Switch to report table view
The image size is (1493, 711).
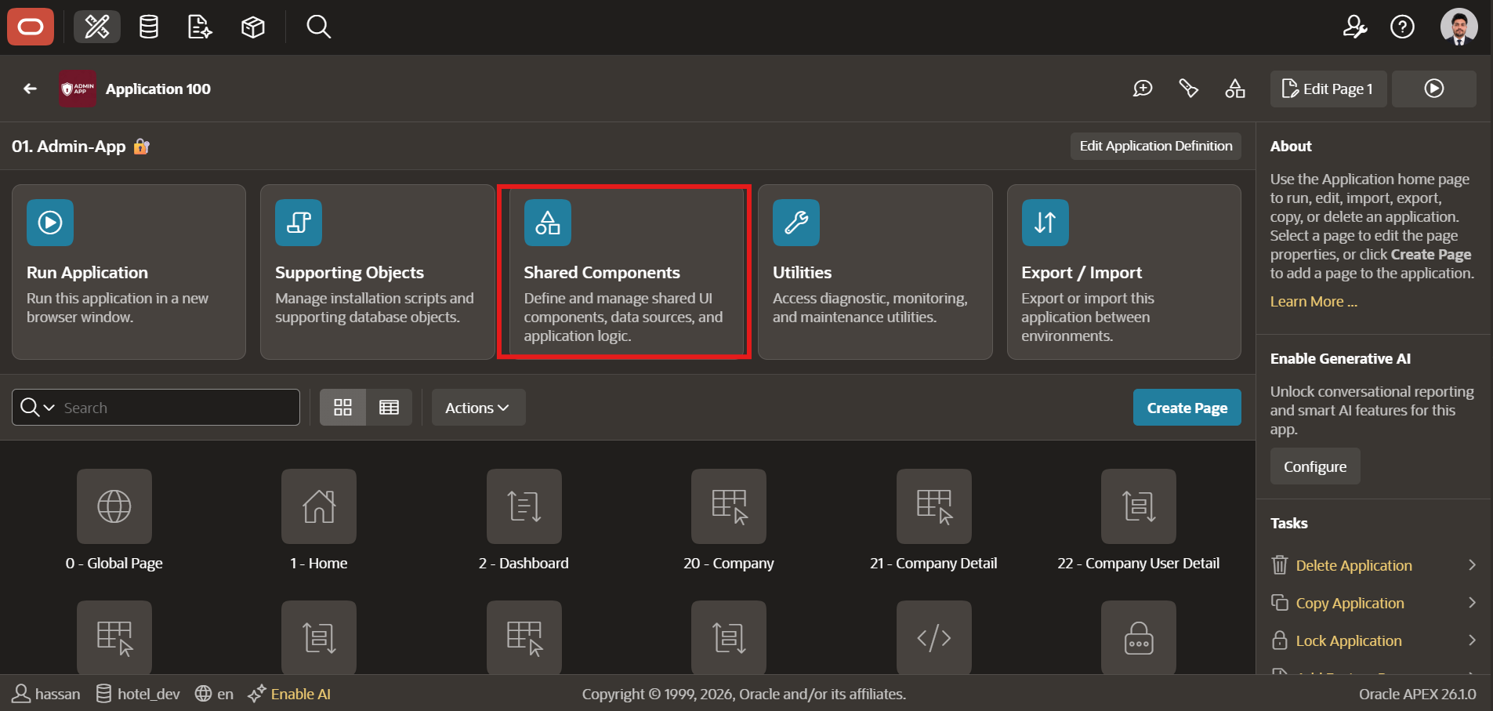pos(389,408)
